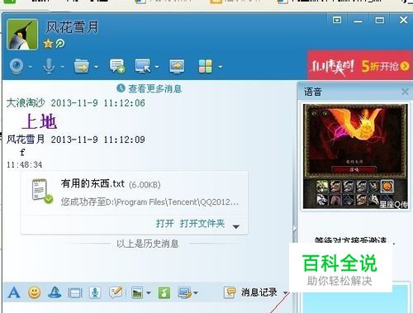413x313 pixels.
Task: Collapse the side panel via splitter arrow
Action: [295, 229]
